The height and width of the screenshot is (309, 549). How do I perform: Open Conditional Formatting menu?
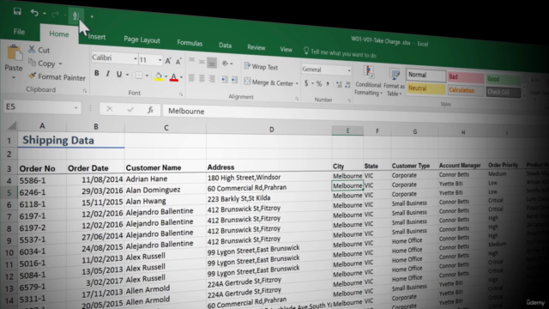click(368, 81)
